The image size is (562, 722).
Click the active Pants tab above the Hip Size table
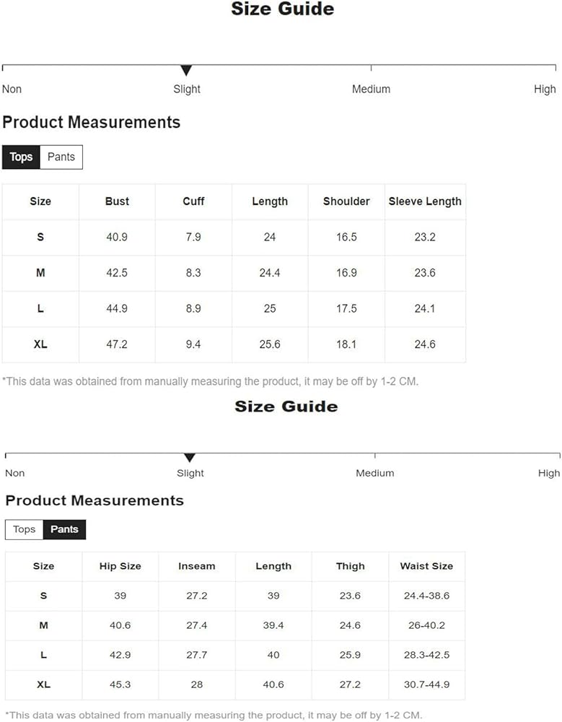click(x=65, y=529)
